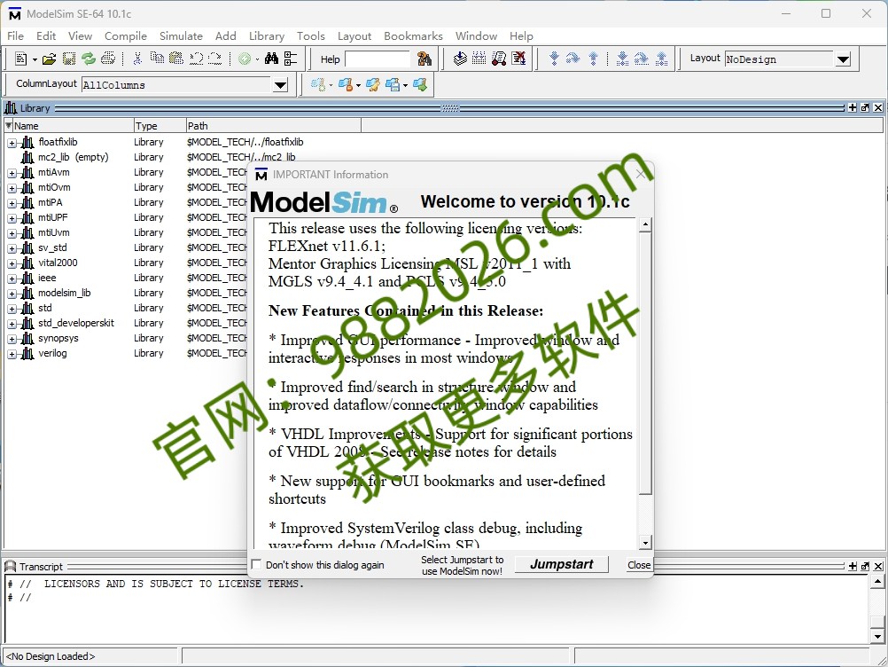Click the Open folder toolbar icon
This screenshot has height=667, width=888.
tap(50, 59)
